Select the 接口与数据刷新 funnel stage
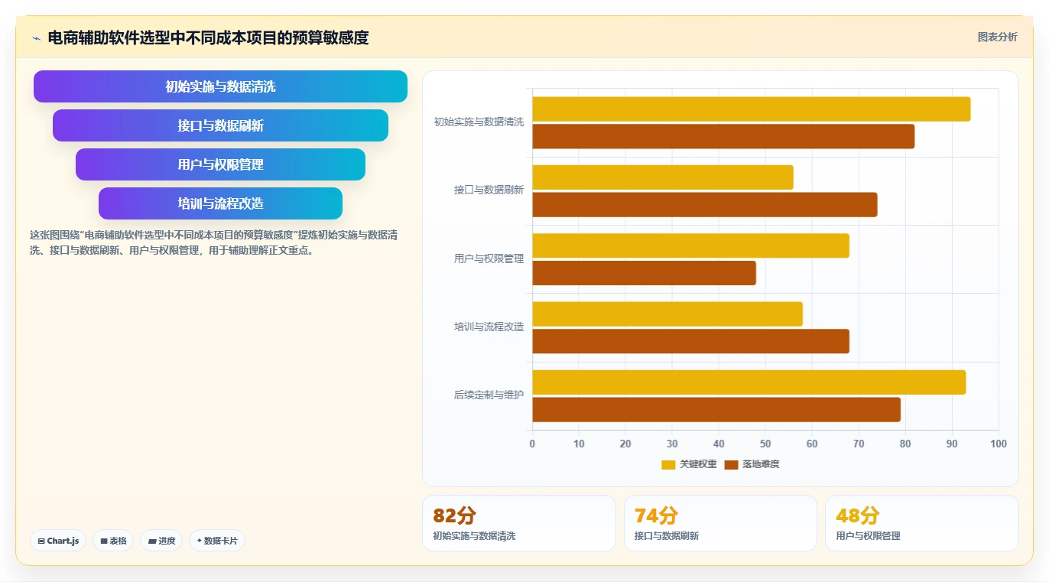The width and height of the screenshot is (1049, 582). (220, 125)
